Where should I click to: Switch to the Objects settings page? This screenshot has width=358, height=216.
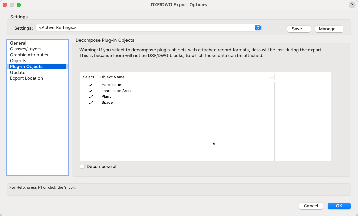pyautogui.click(x=18, y=60)
